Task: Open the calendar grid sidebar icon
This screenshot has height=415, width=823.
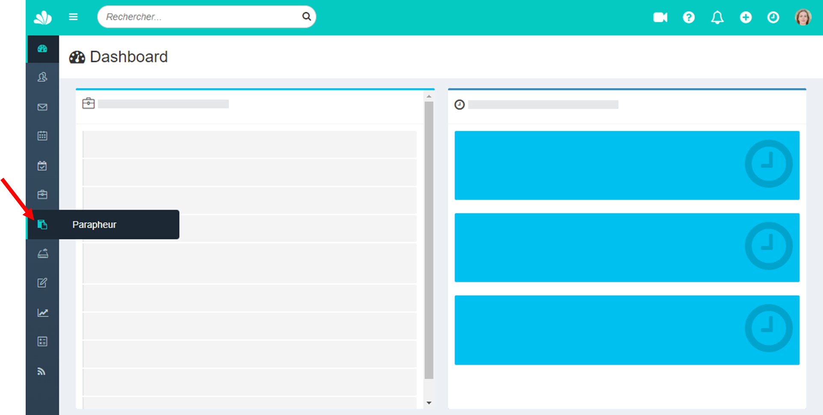Action: pyautogui.click(x=42, y=136)
